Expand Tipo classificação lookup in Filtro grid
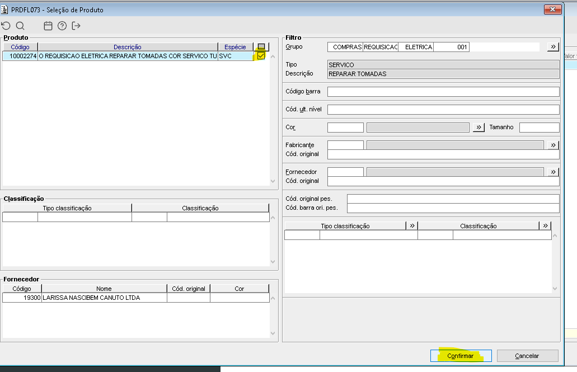The image size is (577, 372). 412,226
